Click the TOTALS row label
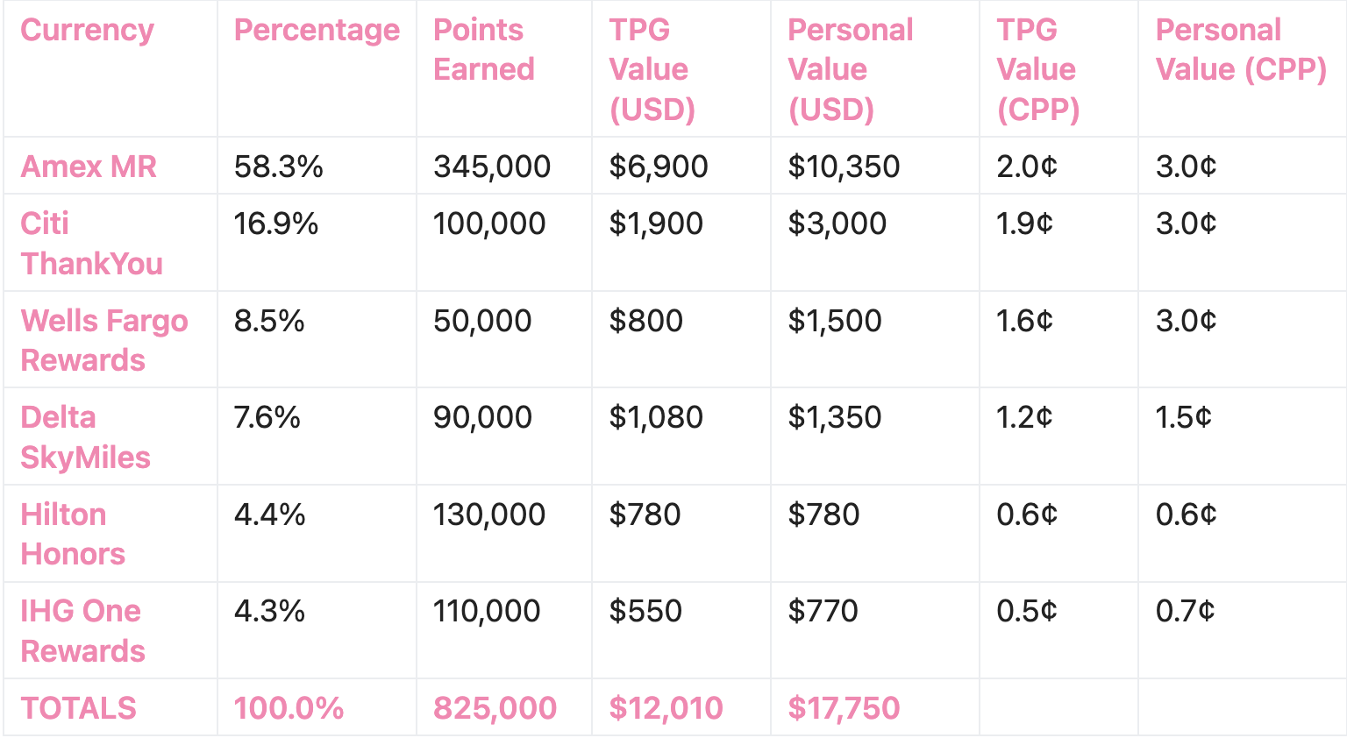This screenshot has width=1347, height=738. (x=78, y=708)
